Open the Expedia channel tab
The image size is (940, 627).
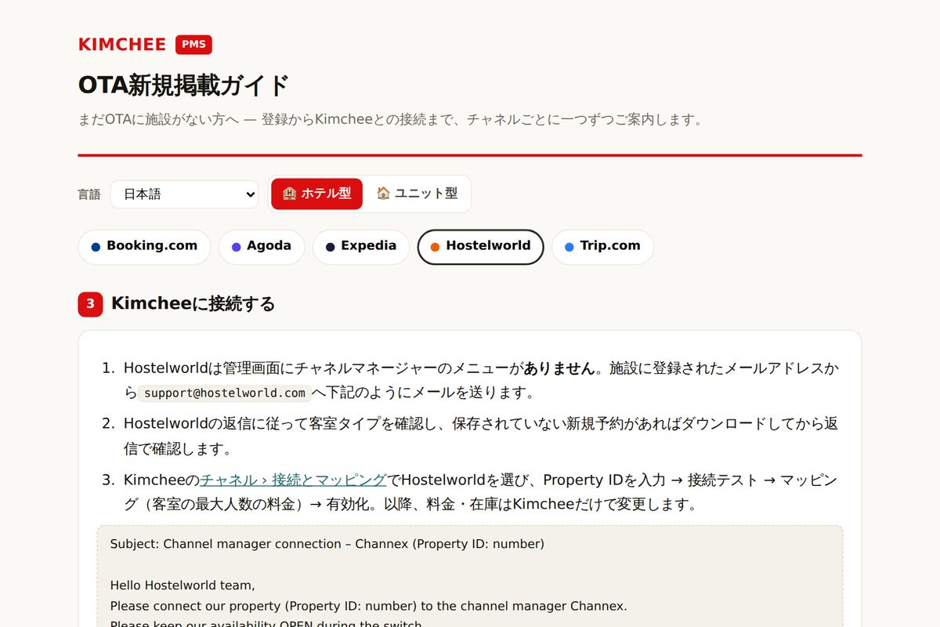361,246
